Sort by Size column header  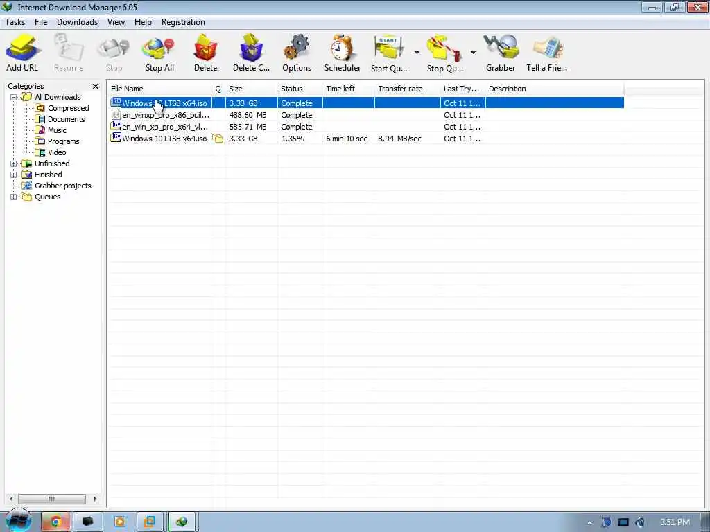(251, 89)
